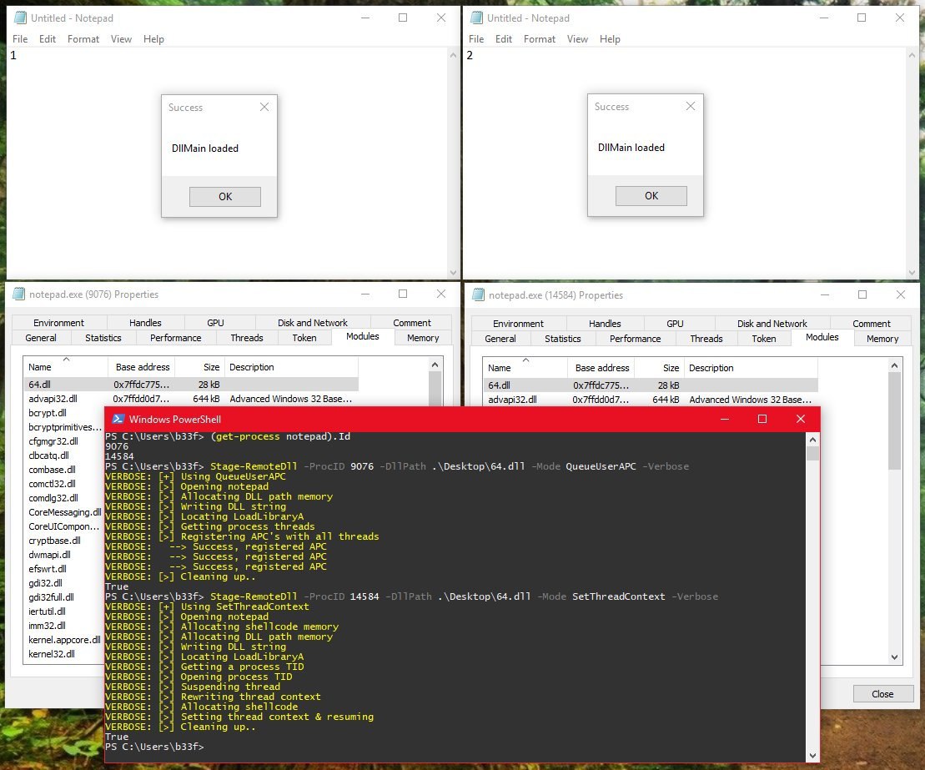This screenshot has width=925, height=770.
Task: Open General tab in 9076 Properties
Action: pos(41,338)
